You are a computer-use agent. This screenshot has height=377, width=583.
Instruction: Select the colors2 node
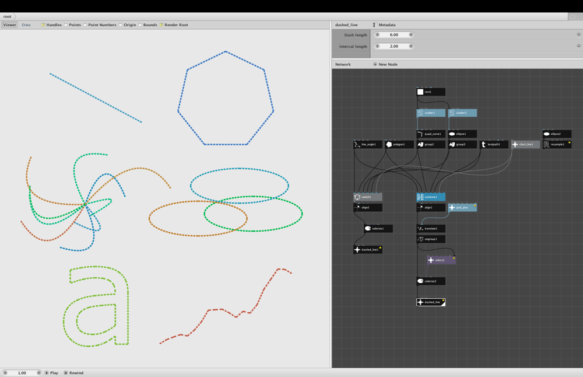(x=441, y=260)
